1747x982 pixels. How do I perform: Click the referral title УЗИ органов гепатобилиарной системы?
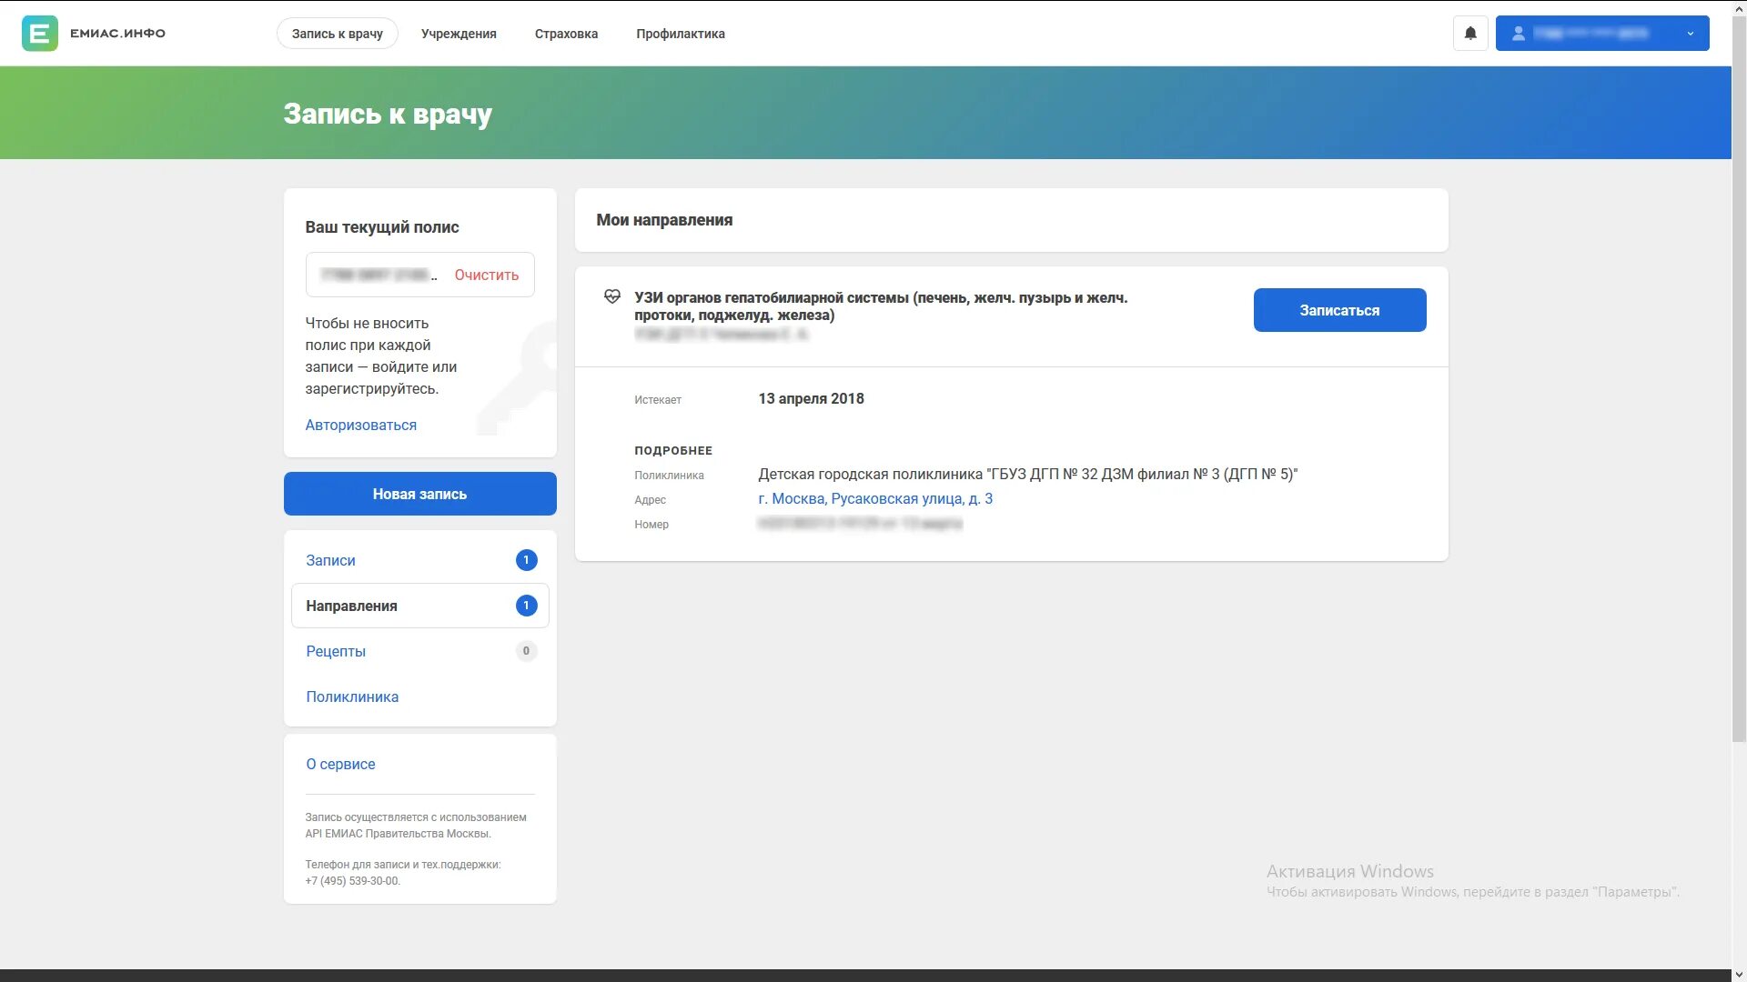tap(881, 306)
